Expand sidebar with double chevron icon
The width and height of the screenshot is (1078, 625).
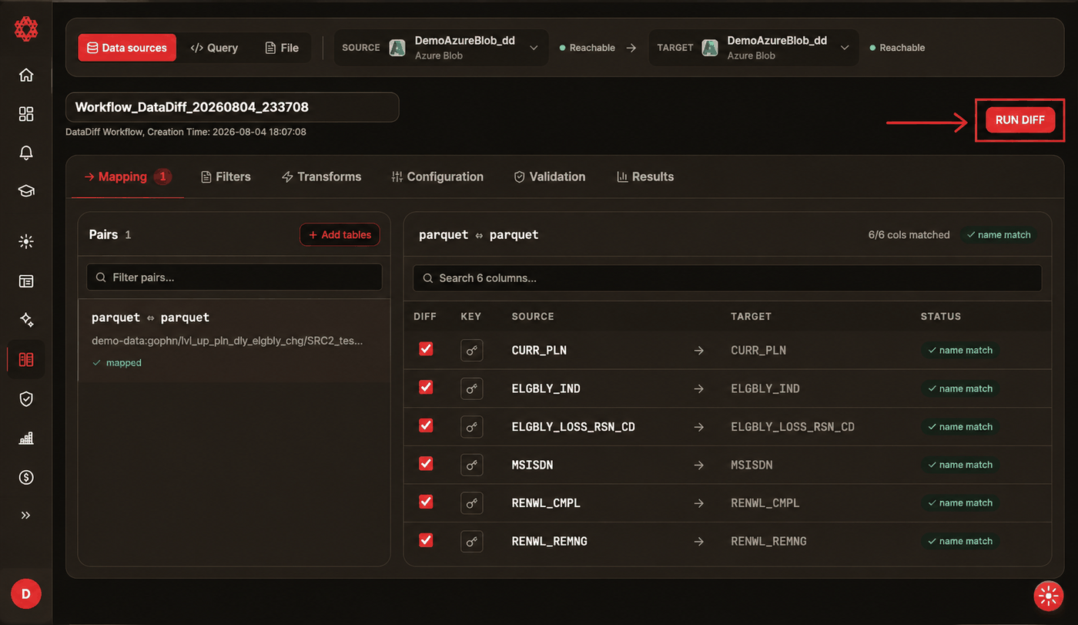pyautogui.click(x=26, y=515)
